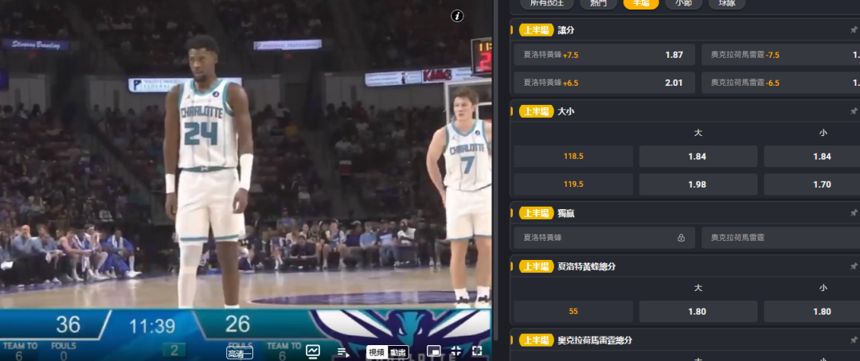Select 1.98 odds for over 119.5
This screenshot has height=361, width=860.
[x=697, y=184]
